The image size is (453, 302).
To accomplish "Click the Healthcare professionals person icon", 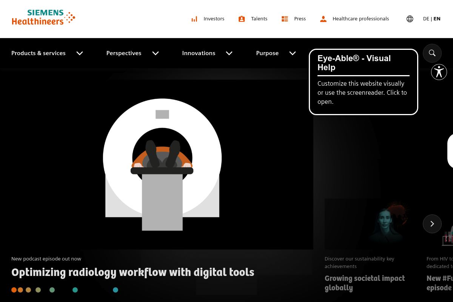I will point(323,19).
